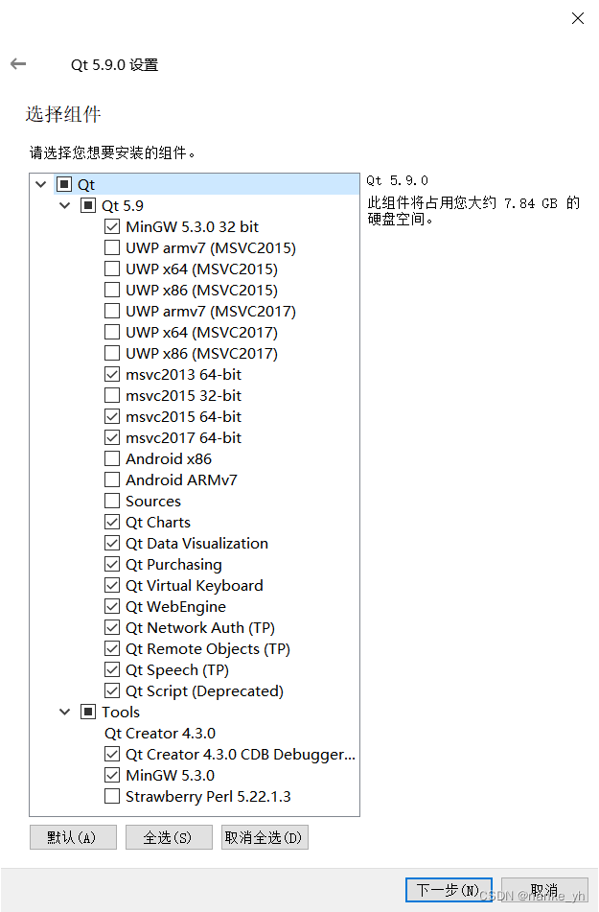Viewport: 599px width, 912px height.
Task: Uncheck Qt Purchasing
Action: [112, 564]
